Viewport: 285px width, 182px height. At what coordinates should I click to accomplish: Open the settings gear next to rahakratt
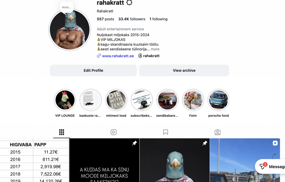[x=129, y=3]
